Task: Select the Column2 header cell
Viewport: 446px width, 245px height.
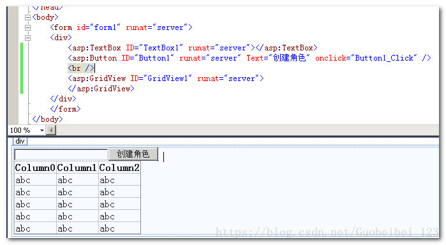Action: tap(119, 168)
